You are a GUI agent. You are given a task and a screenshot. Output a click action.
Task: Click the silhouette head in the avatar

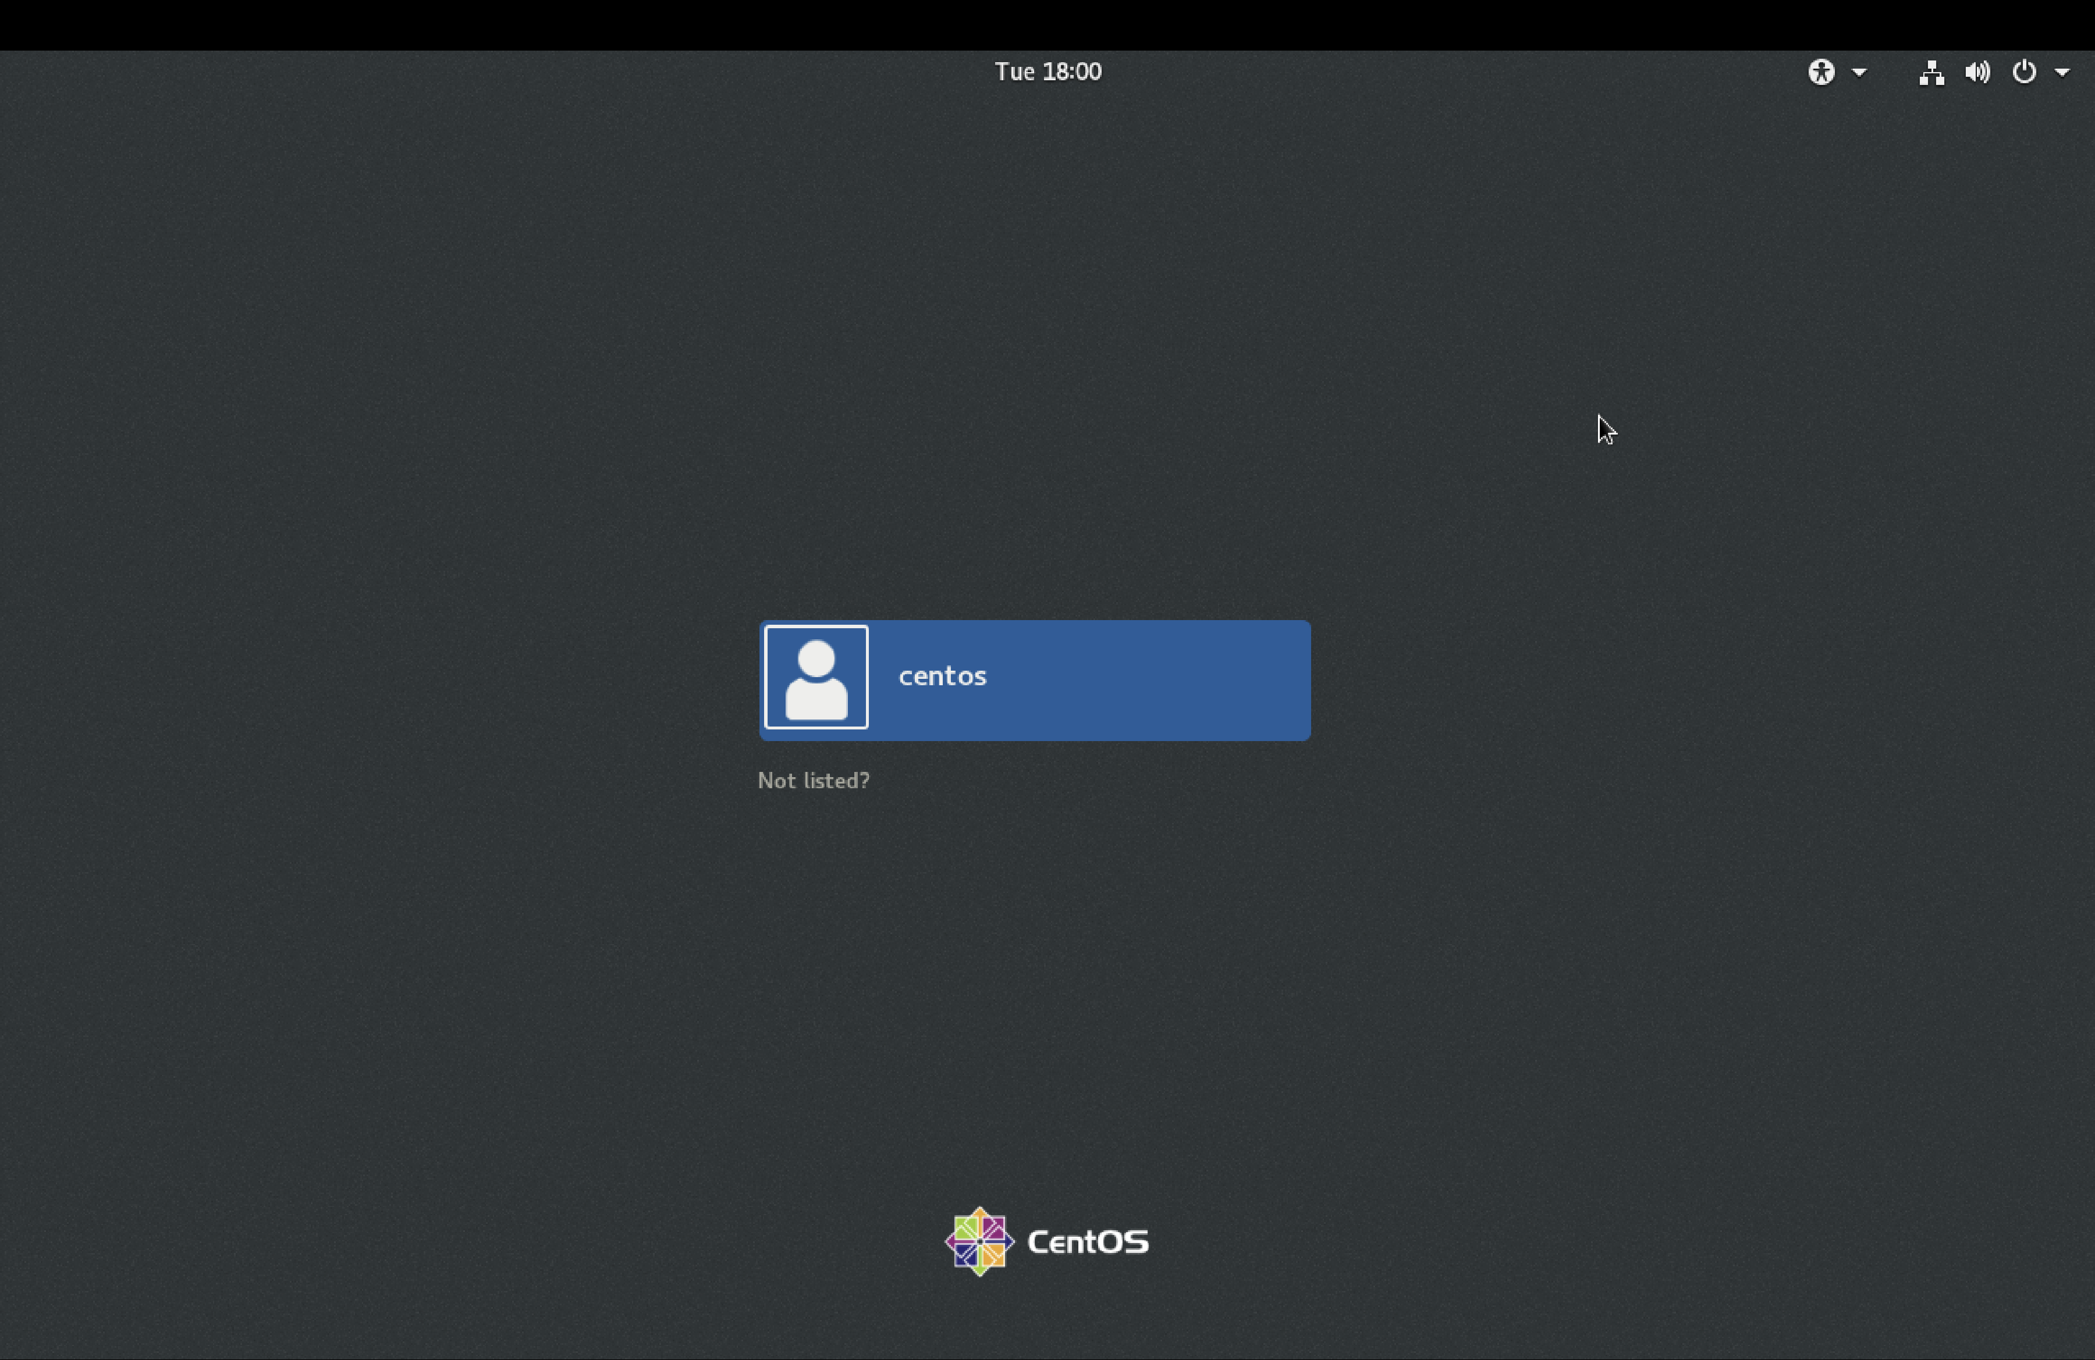coord(816,658)
